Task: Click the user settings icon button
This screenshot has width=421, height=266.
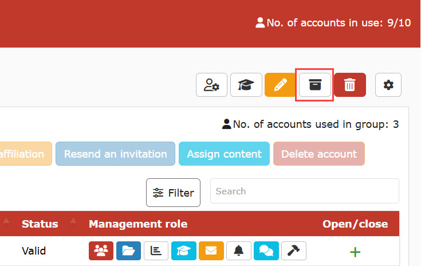Action: (x=212, y=85)
